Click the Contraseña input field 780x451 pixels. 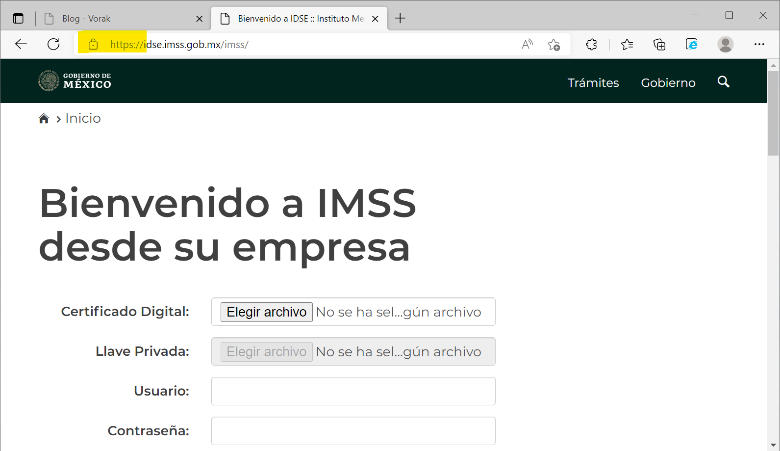(x=353, y=431)
